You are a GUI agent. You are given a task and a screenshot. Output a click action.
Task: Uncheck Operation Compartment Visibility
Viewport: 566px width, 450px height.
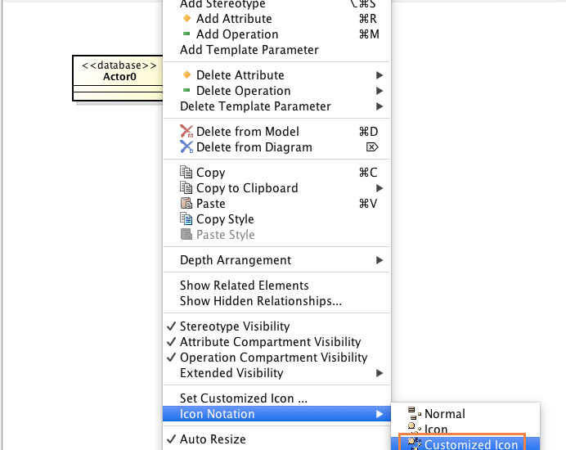(172, 358)
